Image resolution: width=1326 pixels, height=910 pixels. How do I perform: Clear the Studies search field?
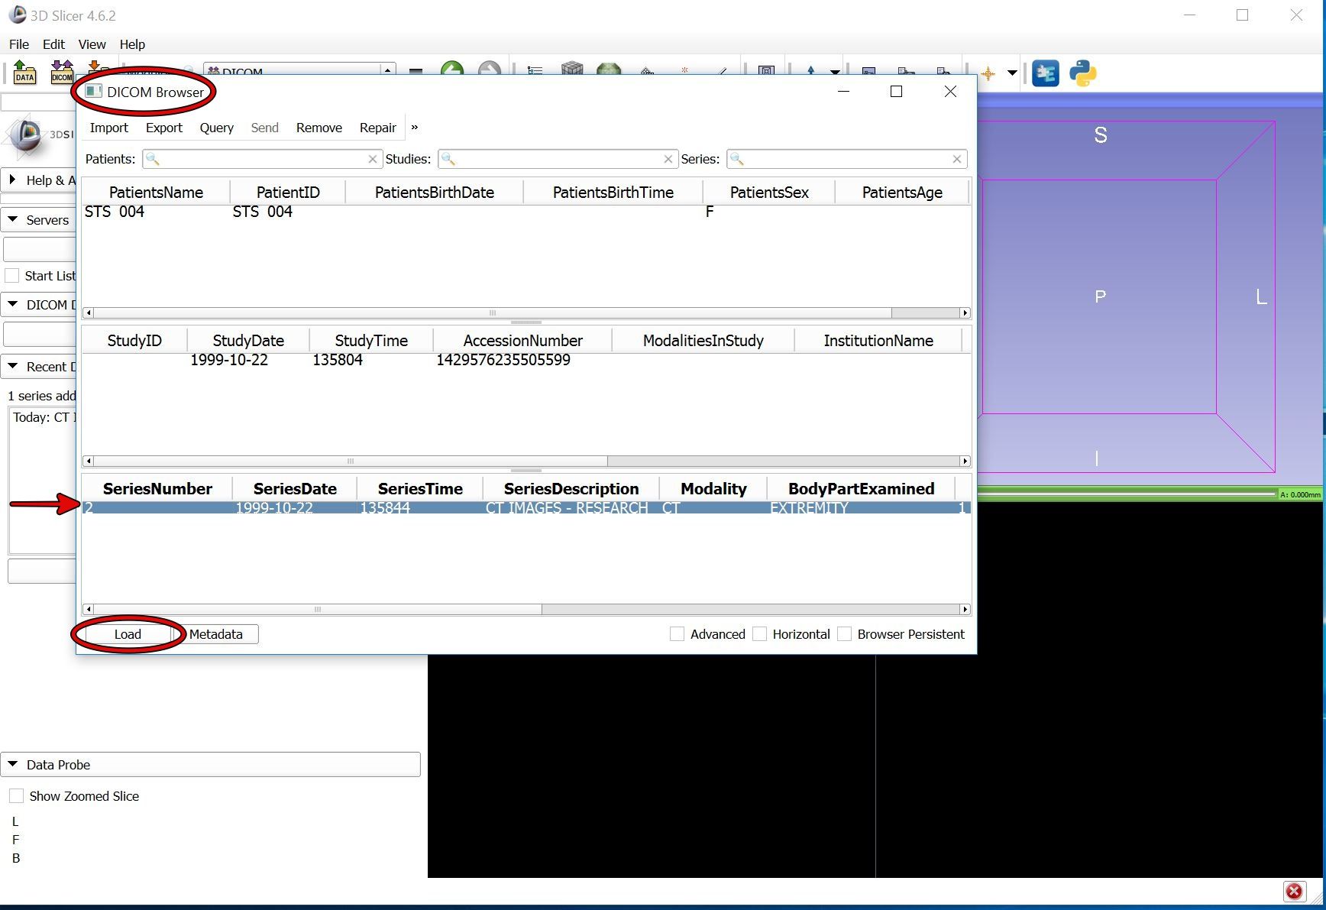pos(668,159)
